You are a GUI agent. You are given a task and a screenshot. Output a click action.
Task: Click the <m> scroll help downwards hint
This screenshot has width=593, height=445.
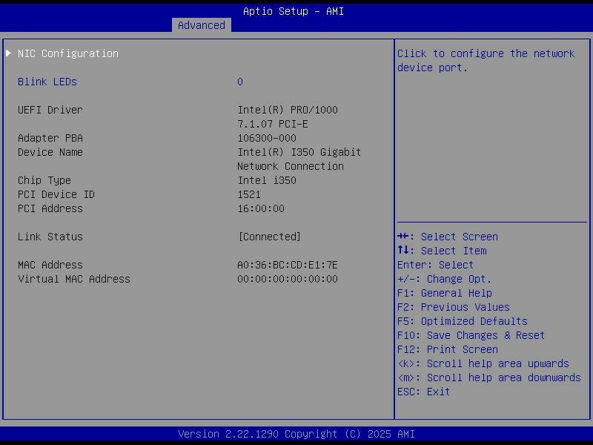click(x=489, y=378)
